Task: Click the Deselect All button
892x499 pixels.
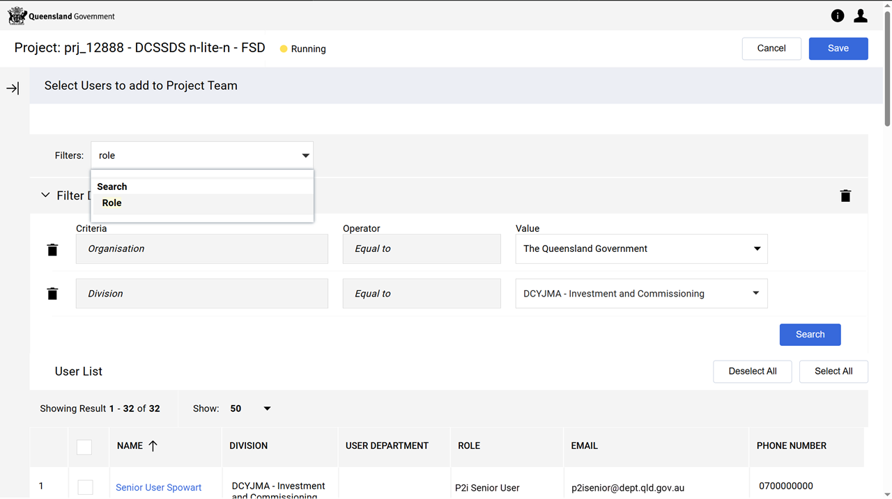Action: click(752, 372)
